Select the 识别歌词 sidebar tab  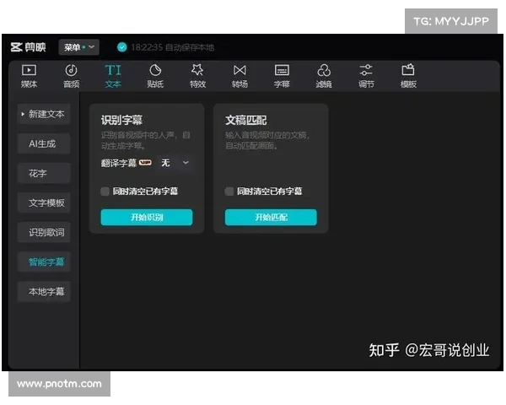coord(45,232)
